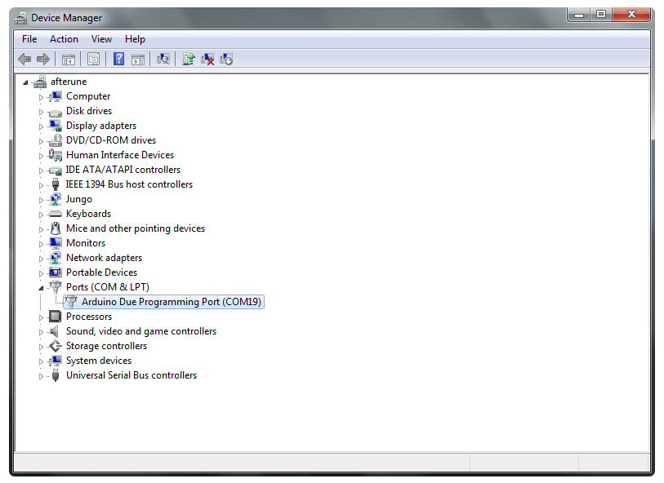Collapse the Ports (COM & LPT) node
The image size is (664, 483).
point(41,287)
